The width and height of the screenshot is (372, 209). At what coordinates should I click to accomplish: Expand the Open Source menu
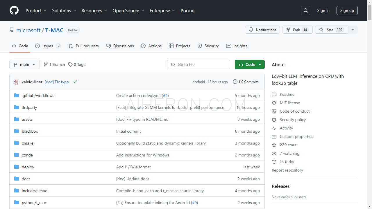128,10
